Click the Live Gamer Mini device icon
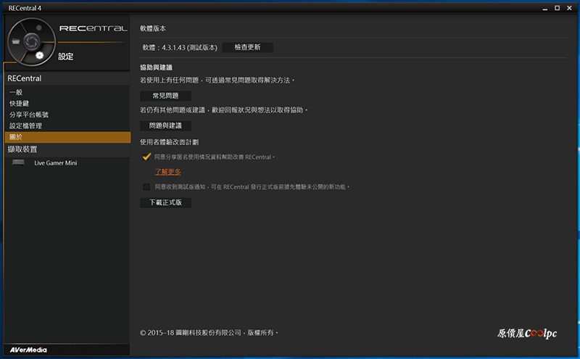580x359 pixels. (18, 162)
